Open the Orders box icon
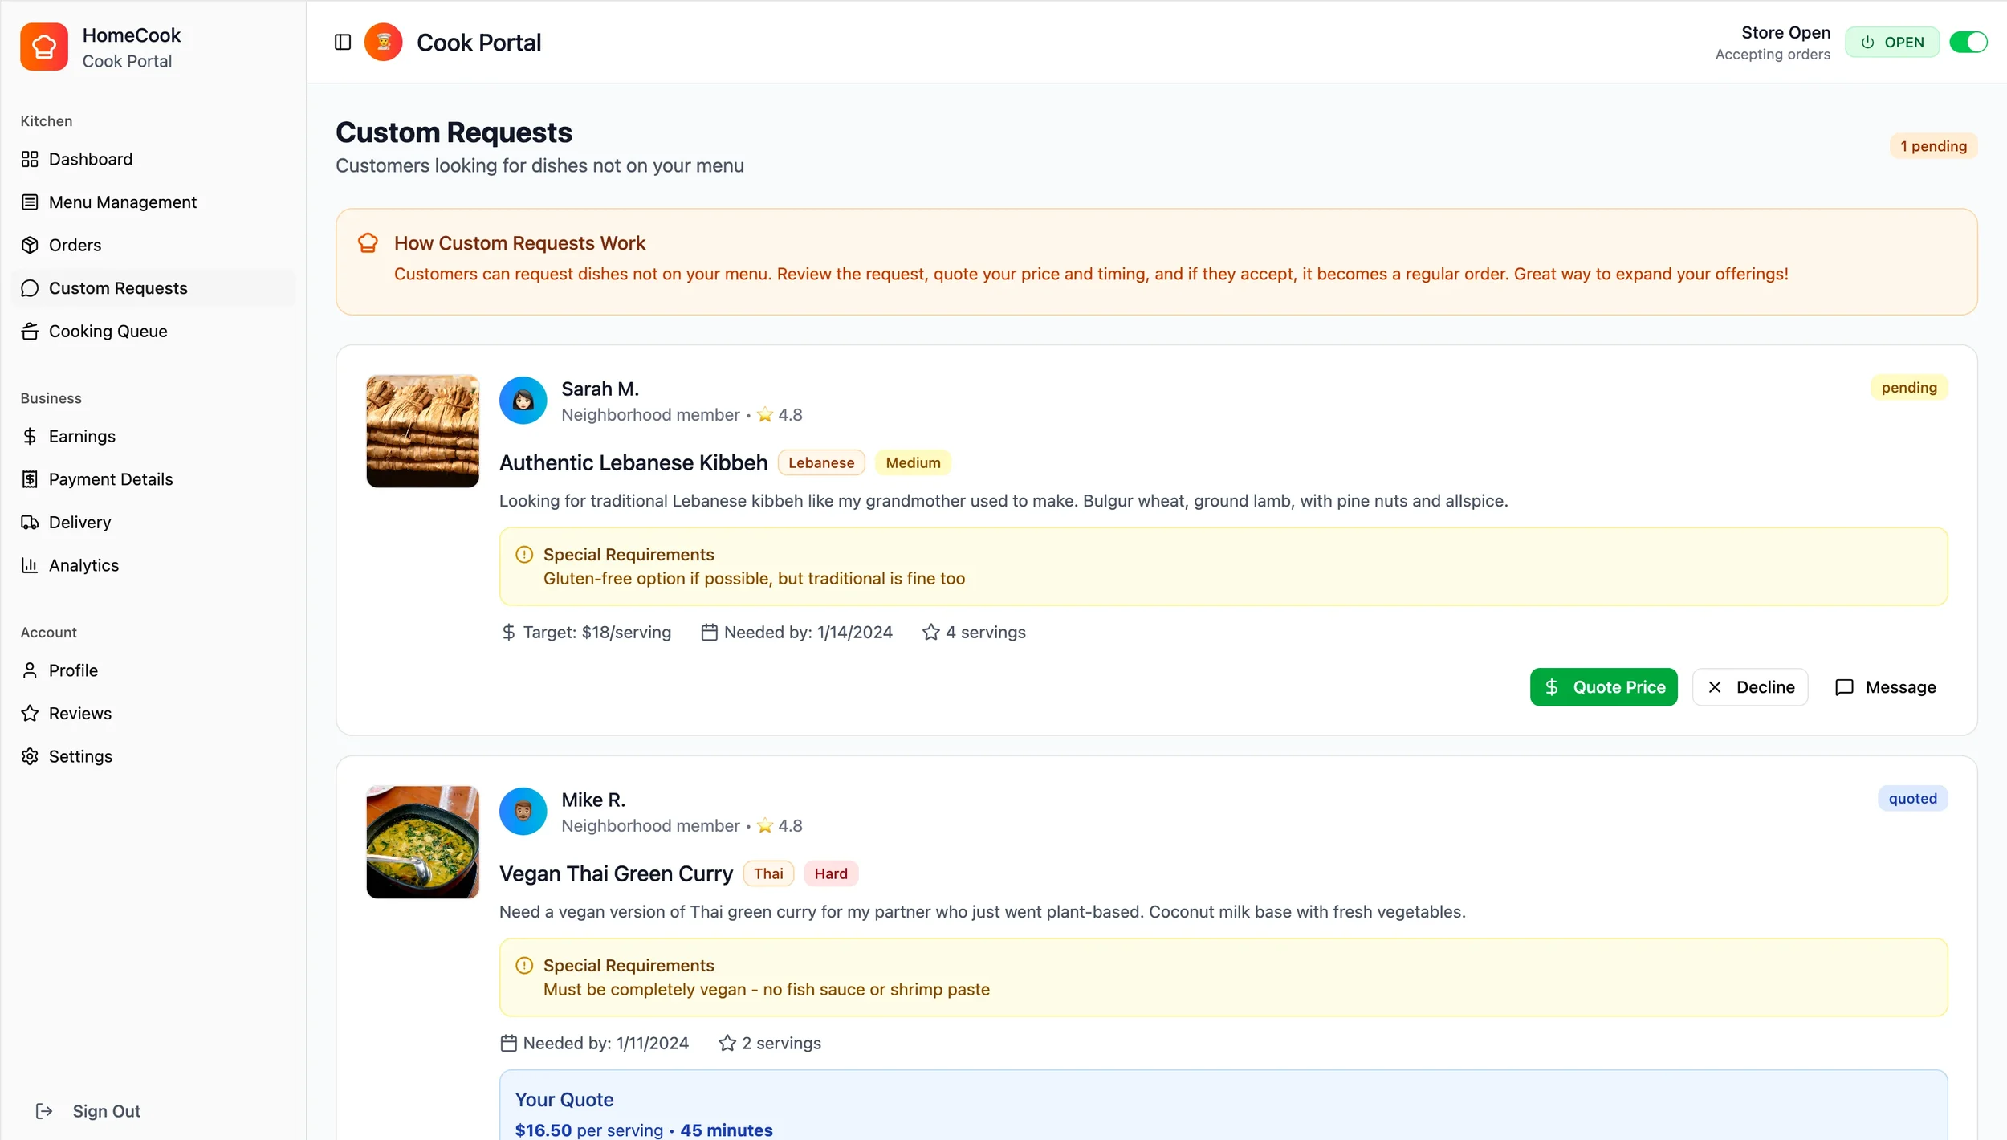Screen dimensions: 2007x1140 pos(30,245)
